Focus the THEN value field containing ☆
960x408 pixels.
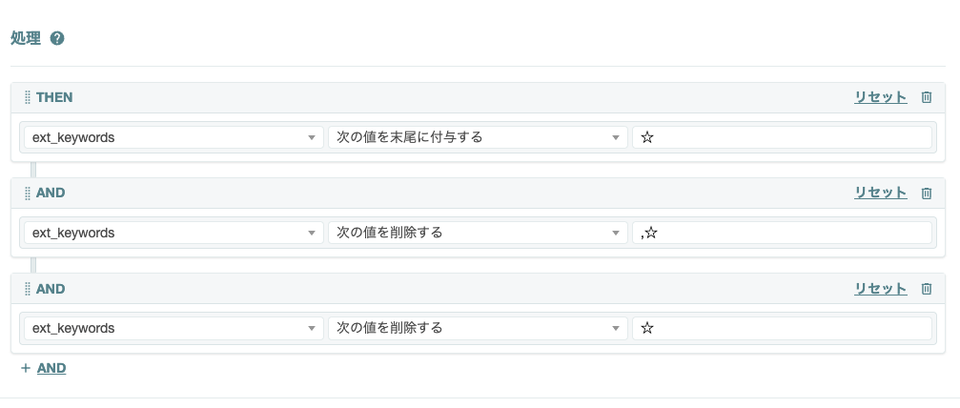pyautogui.click(x=782, y=137)
